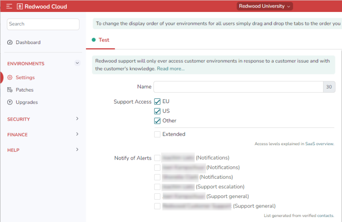342x222 pixels.
Task: Switch to the Test environment tab
Action: [104, 40]
